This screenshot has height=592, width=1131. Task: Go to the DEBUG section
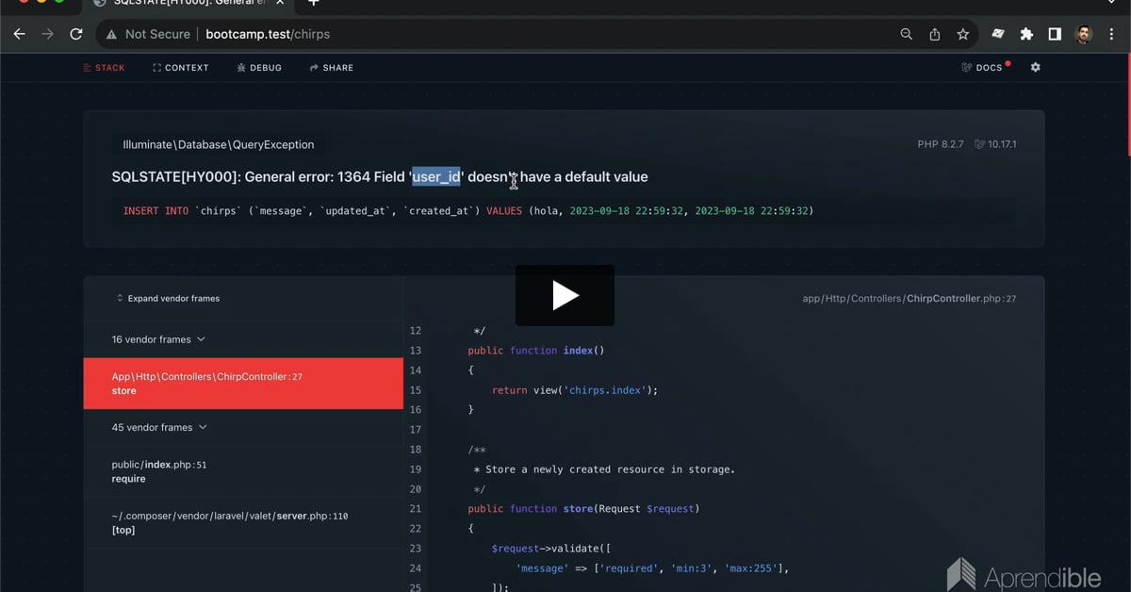259,68
